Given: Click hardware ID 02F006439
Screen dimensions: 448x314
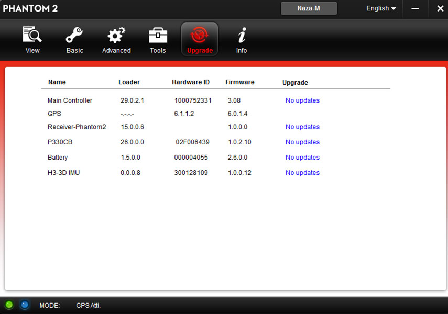Looking at the screenshot, I should [x=193, y=142].
